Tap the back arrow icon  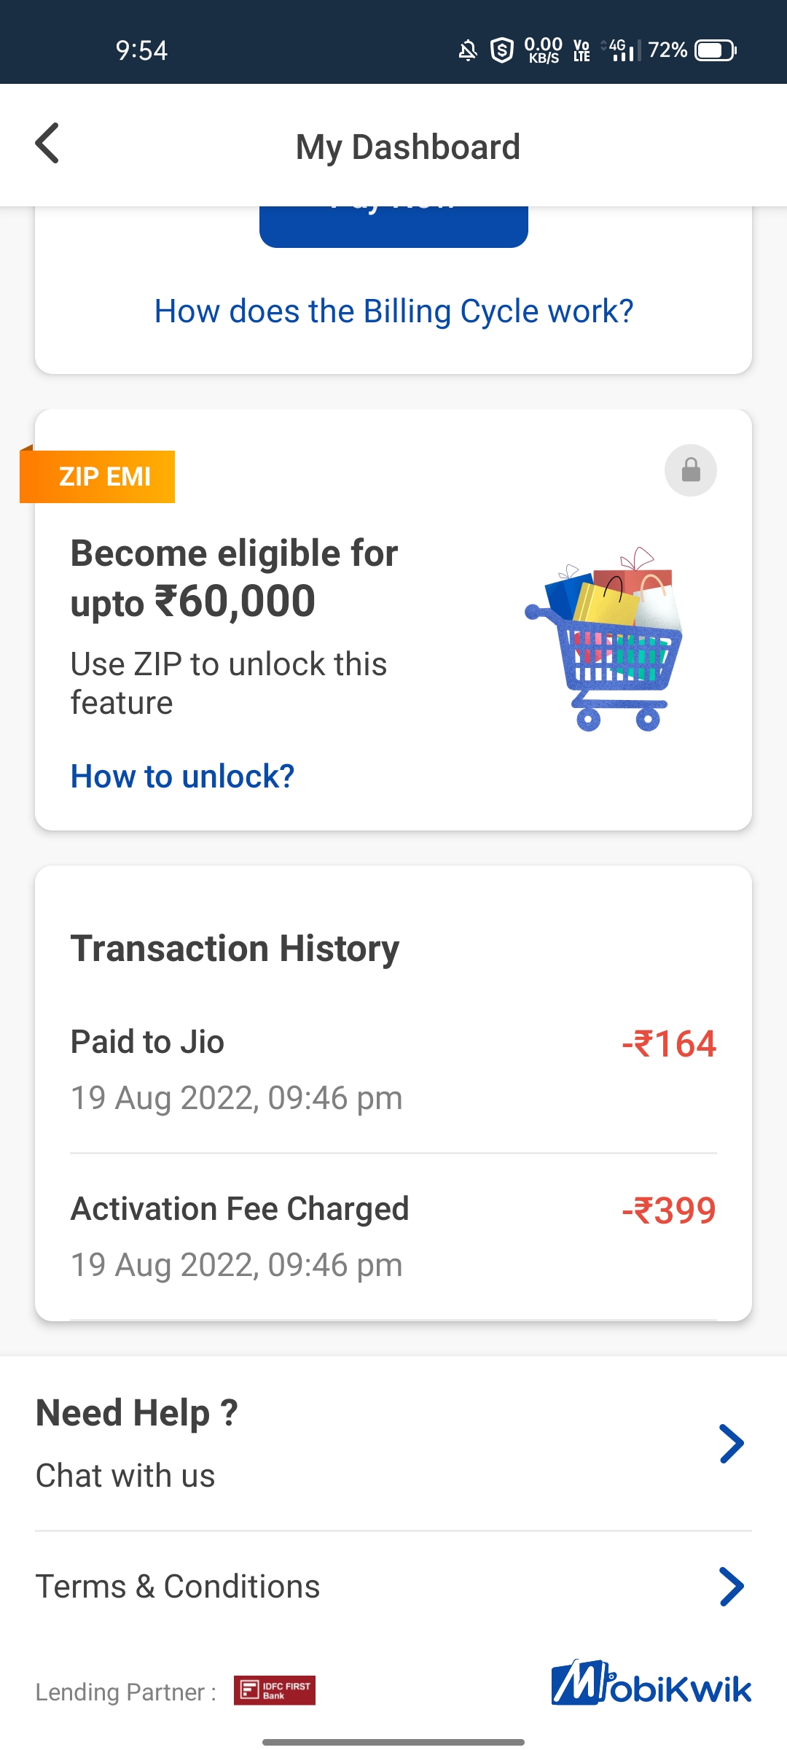click(47, 144)
